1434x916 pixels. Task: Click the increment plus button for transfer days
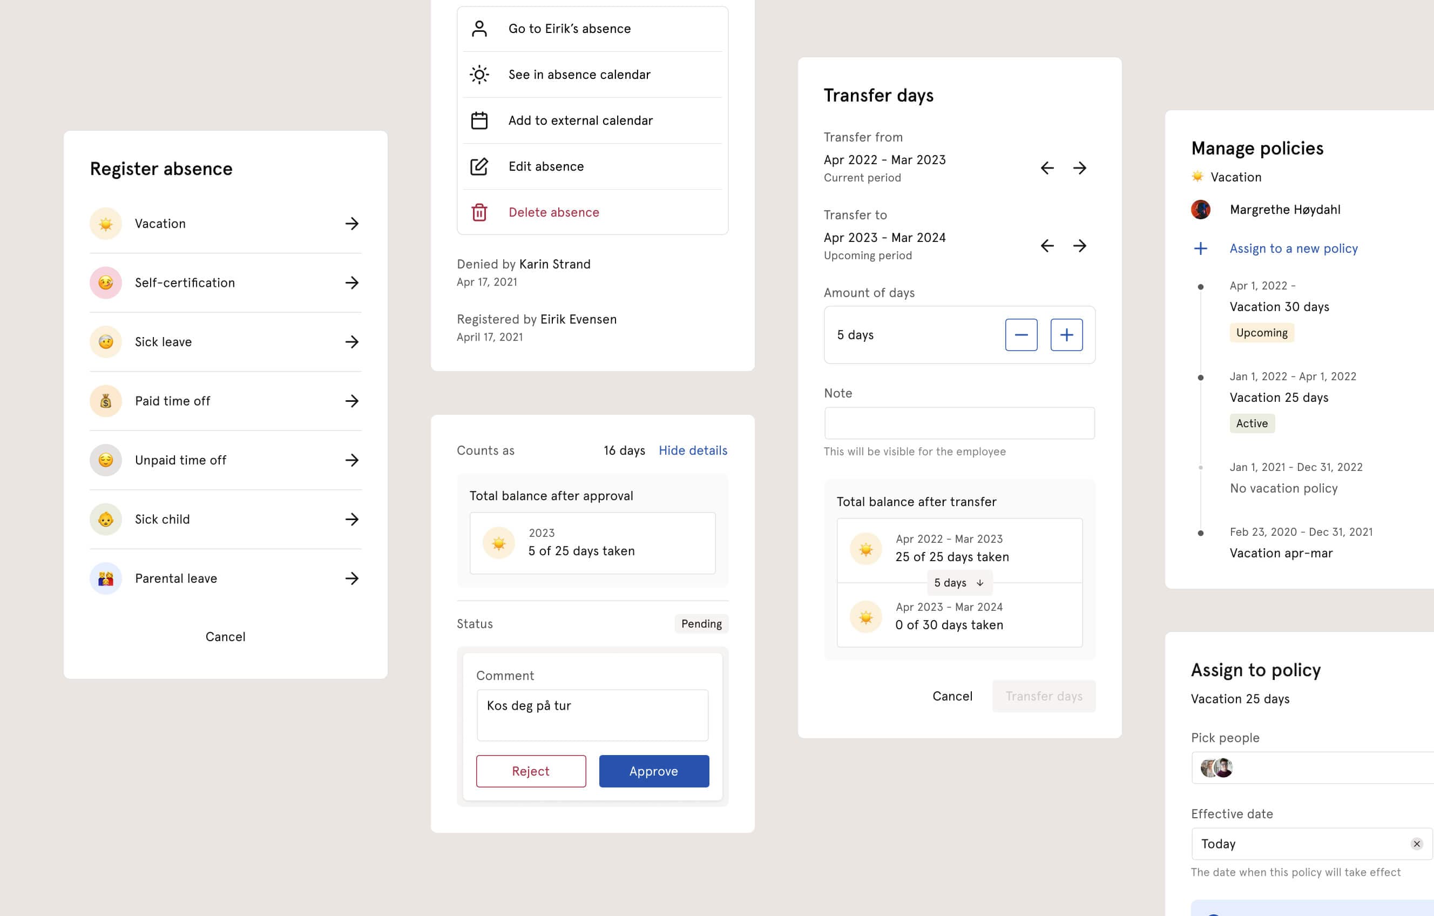tap(1066, 335)
